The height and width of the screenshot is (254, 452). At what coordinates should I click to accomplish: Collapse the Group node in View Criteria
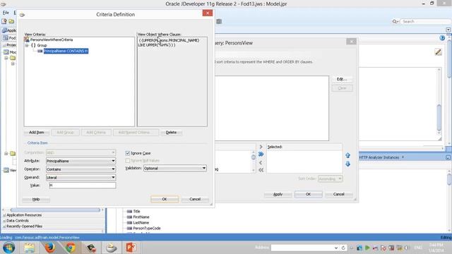[x=27, y=45]
